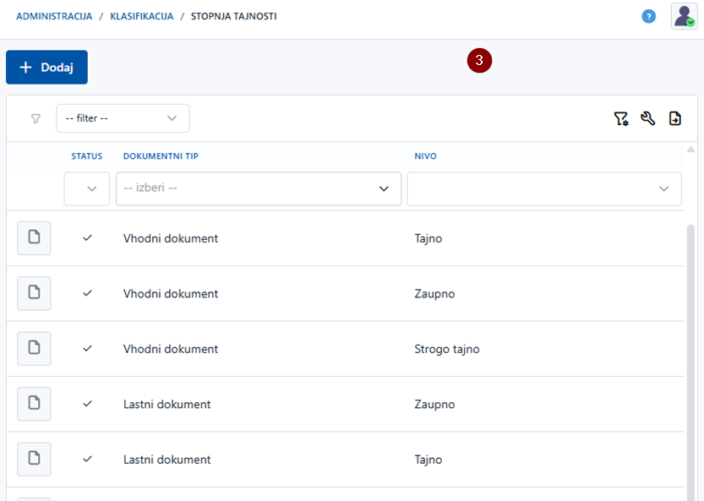Image resolution: width=704 pixels, height=501 pixels.
Task: Open the Nivo column filter dropdown
Action: [x=543, y=188]
